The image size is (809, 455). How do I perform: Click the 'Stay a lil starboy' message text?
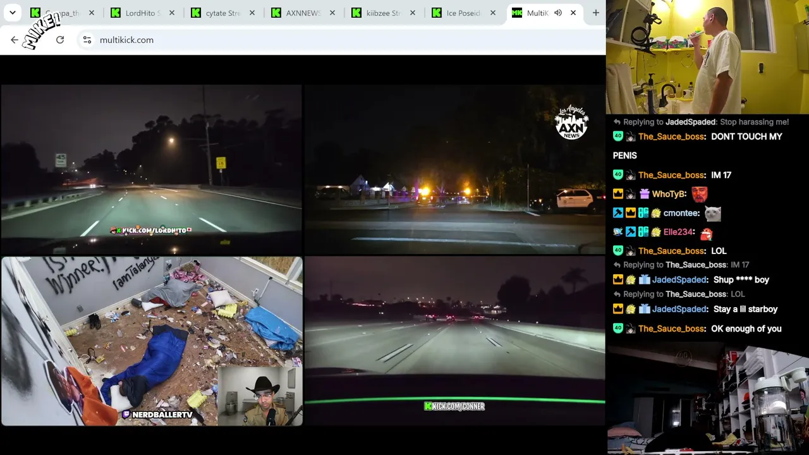click(x=746, y=309)
